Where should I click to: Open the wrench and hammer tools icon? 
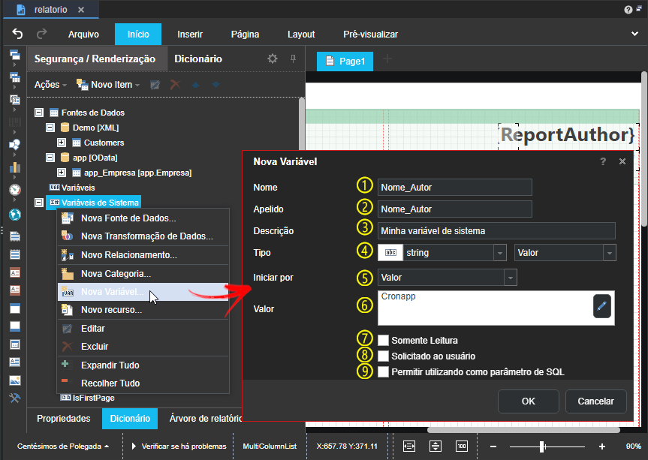15,398
